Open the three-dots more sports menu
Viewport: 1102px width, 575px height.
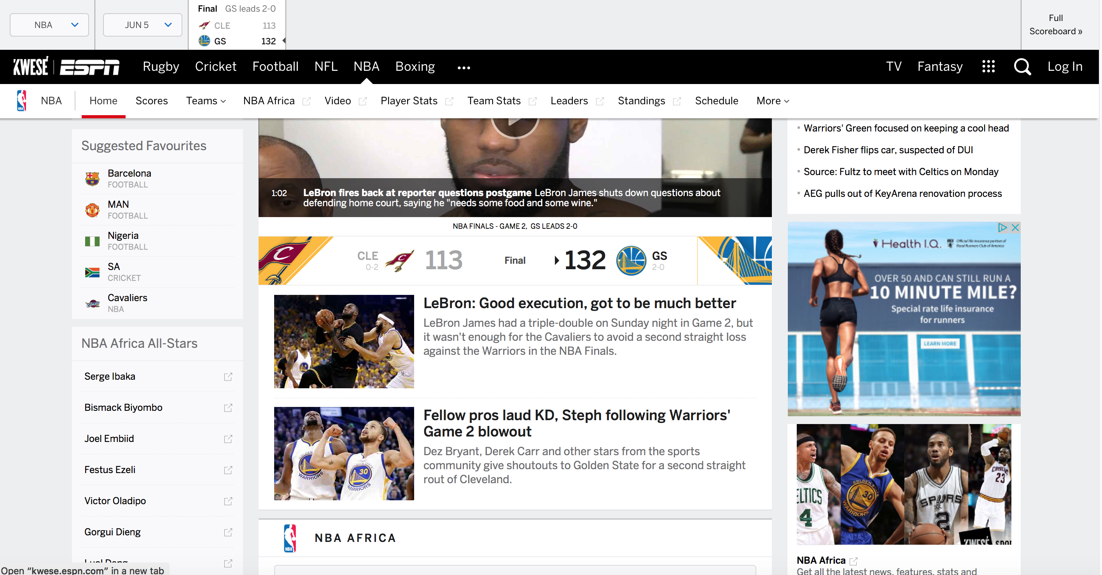click(464, 68)
